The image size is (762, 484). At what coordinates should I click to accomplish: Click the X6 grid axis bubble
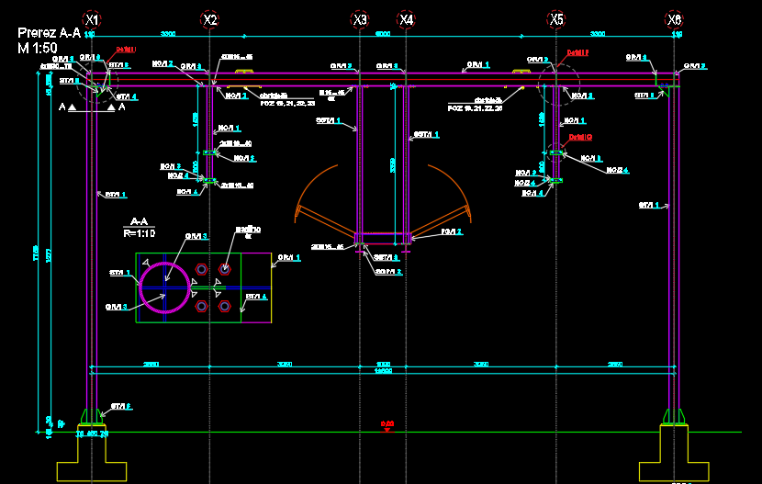(x=675, y=19)
